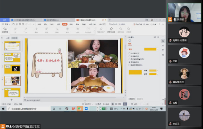This screenshot has width=203, height=129.
Task: Select the TikTok slide thumbnail
Action: coord(12,69)
